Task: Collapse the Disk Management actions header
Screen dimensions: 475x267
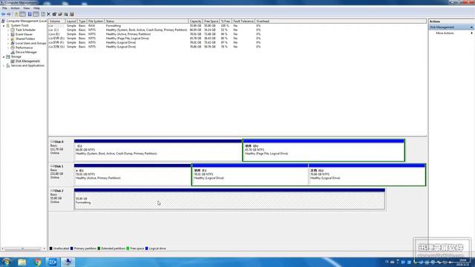Action: coord(471,27)
